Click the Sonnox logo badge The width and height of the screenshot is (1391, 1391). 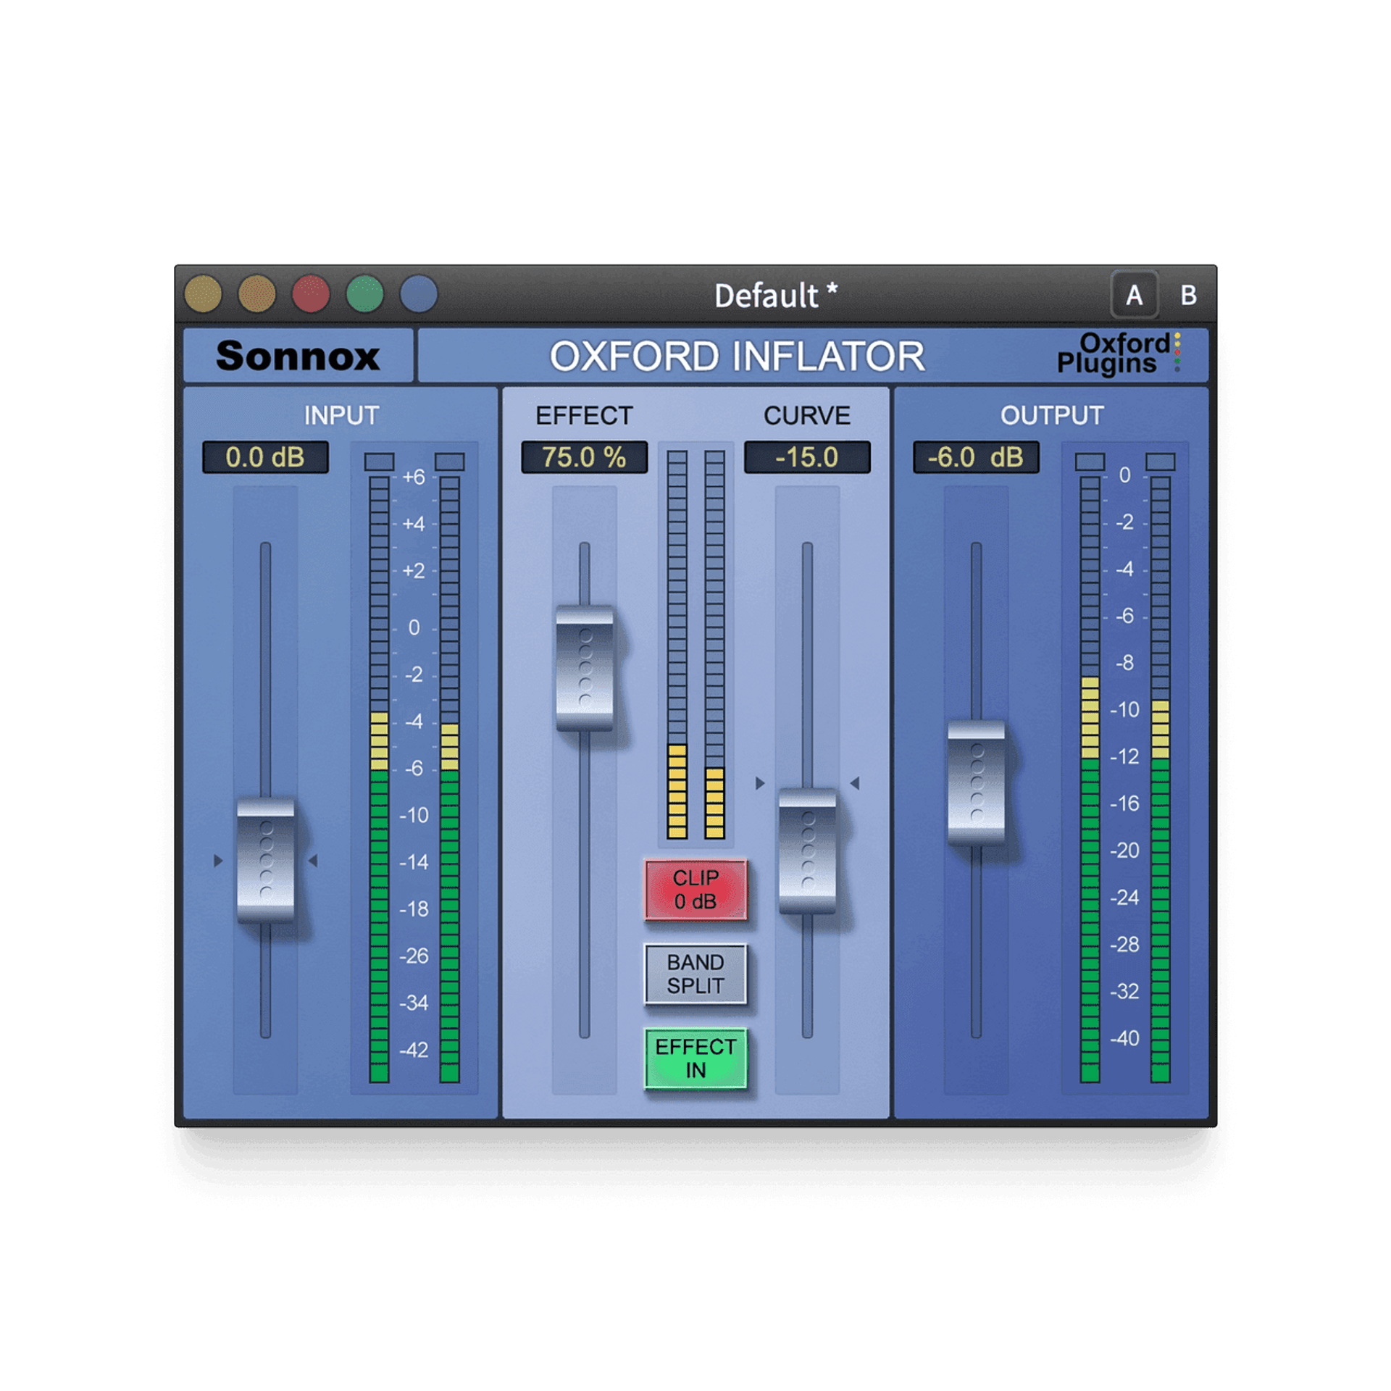click(298, 356)
